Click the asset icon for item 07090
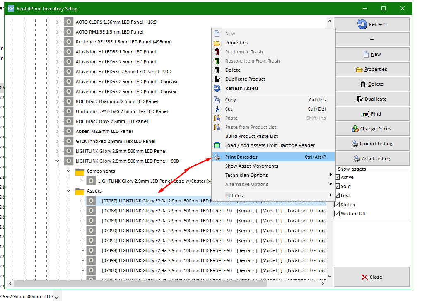 91,231
